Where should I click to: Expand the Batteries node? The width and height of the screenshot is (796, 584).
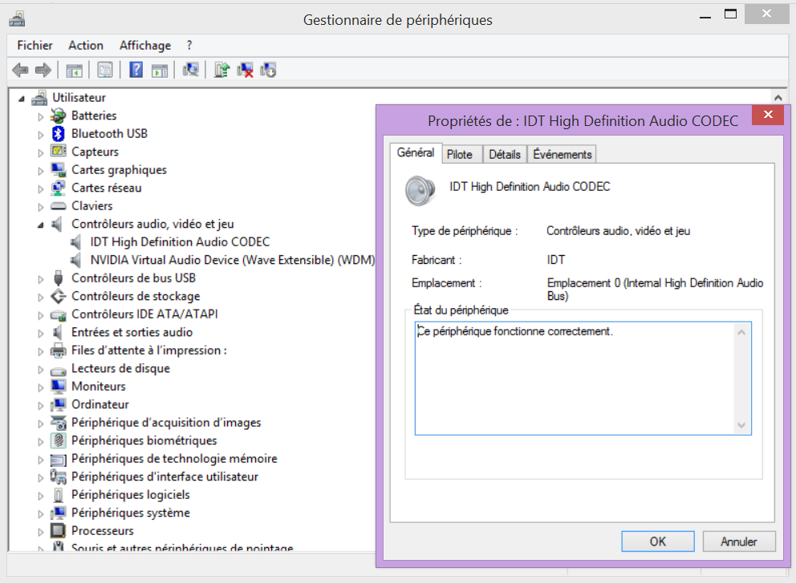pyautogui.click(x=41, y=116)
